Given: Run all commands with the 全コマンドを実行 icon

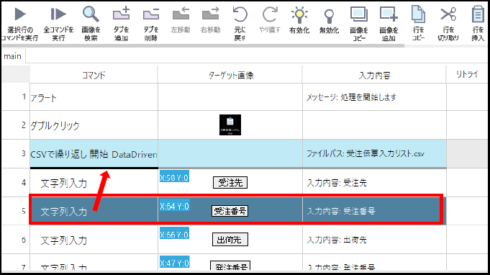Looking at the screenshot, I should point(58,24).
